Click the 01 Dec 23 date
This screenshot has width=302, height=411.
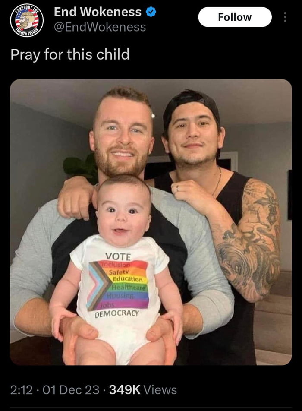tap(71, 390)
